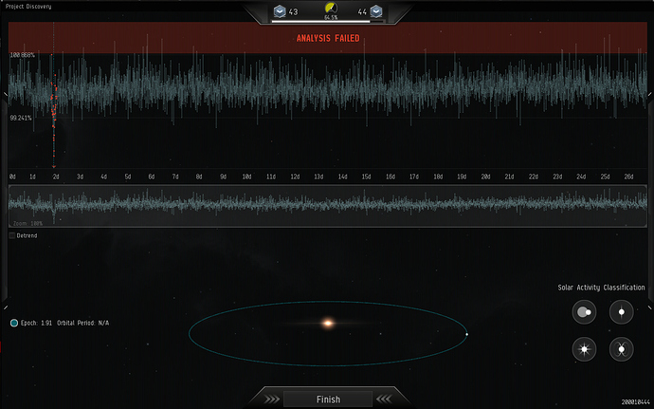Click the 99.241% luminosity axis label

tap(21, 119)
